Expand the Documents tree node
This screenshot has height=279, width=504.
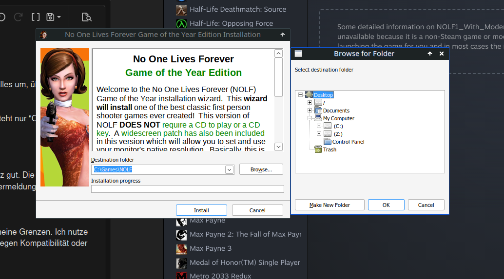pos(310,111)
